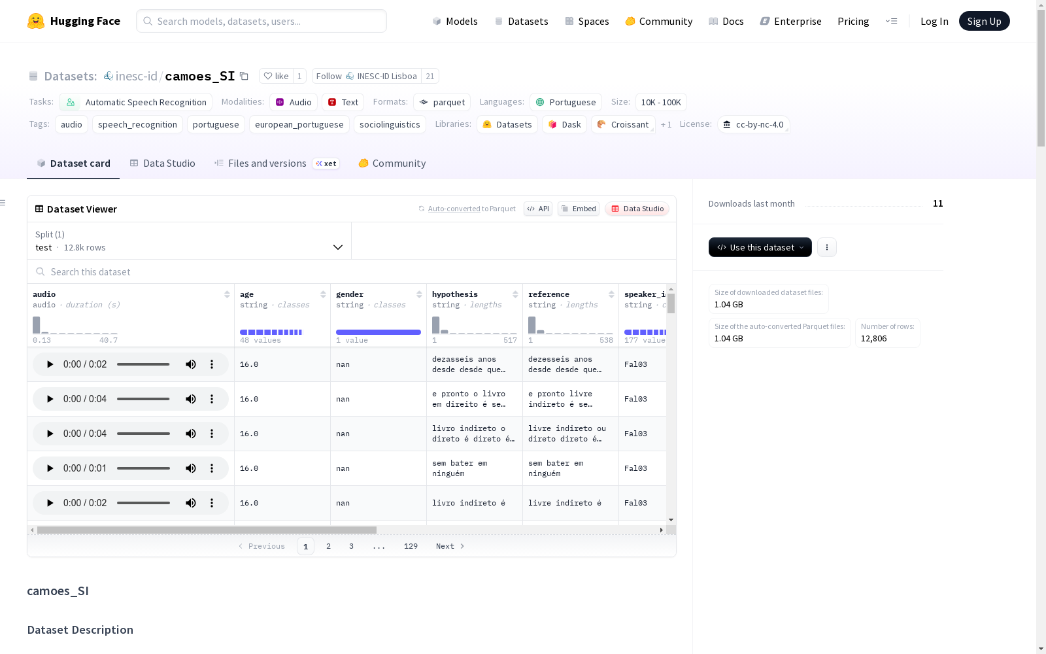This screenshot has width=1046, height=654.
Task: Open the Enterprise menu item
Action: coord(790,21)
